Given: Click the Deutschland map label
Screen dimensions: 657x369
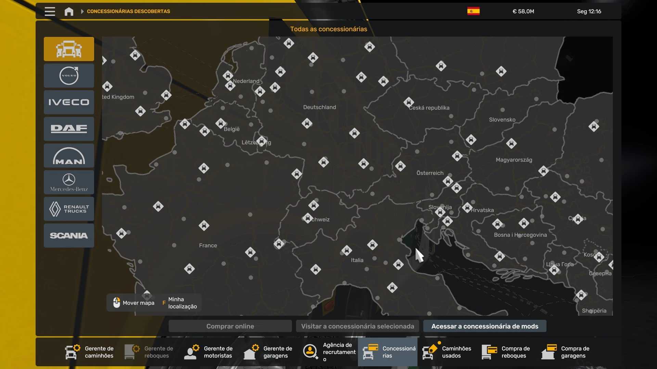Looking at the screenshot, I should click(x=320, y=107).
